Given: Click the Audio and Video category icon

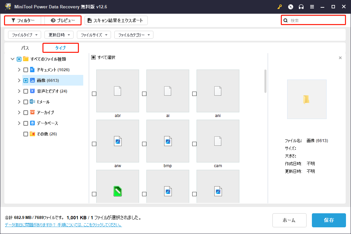Looking at the screenshot, I should (32, 91).
